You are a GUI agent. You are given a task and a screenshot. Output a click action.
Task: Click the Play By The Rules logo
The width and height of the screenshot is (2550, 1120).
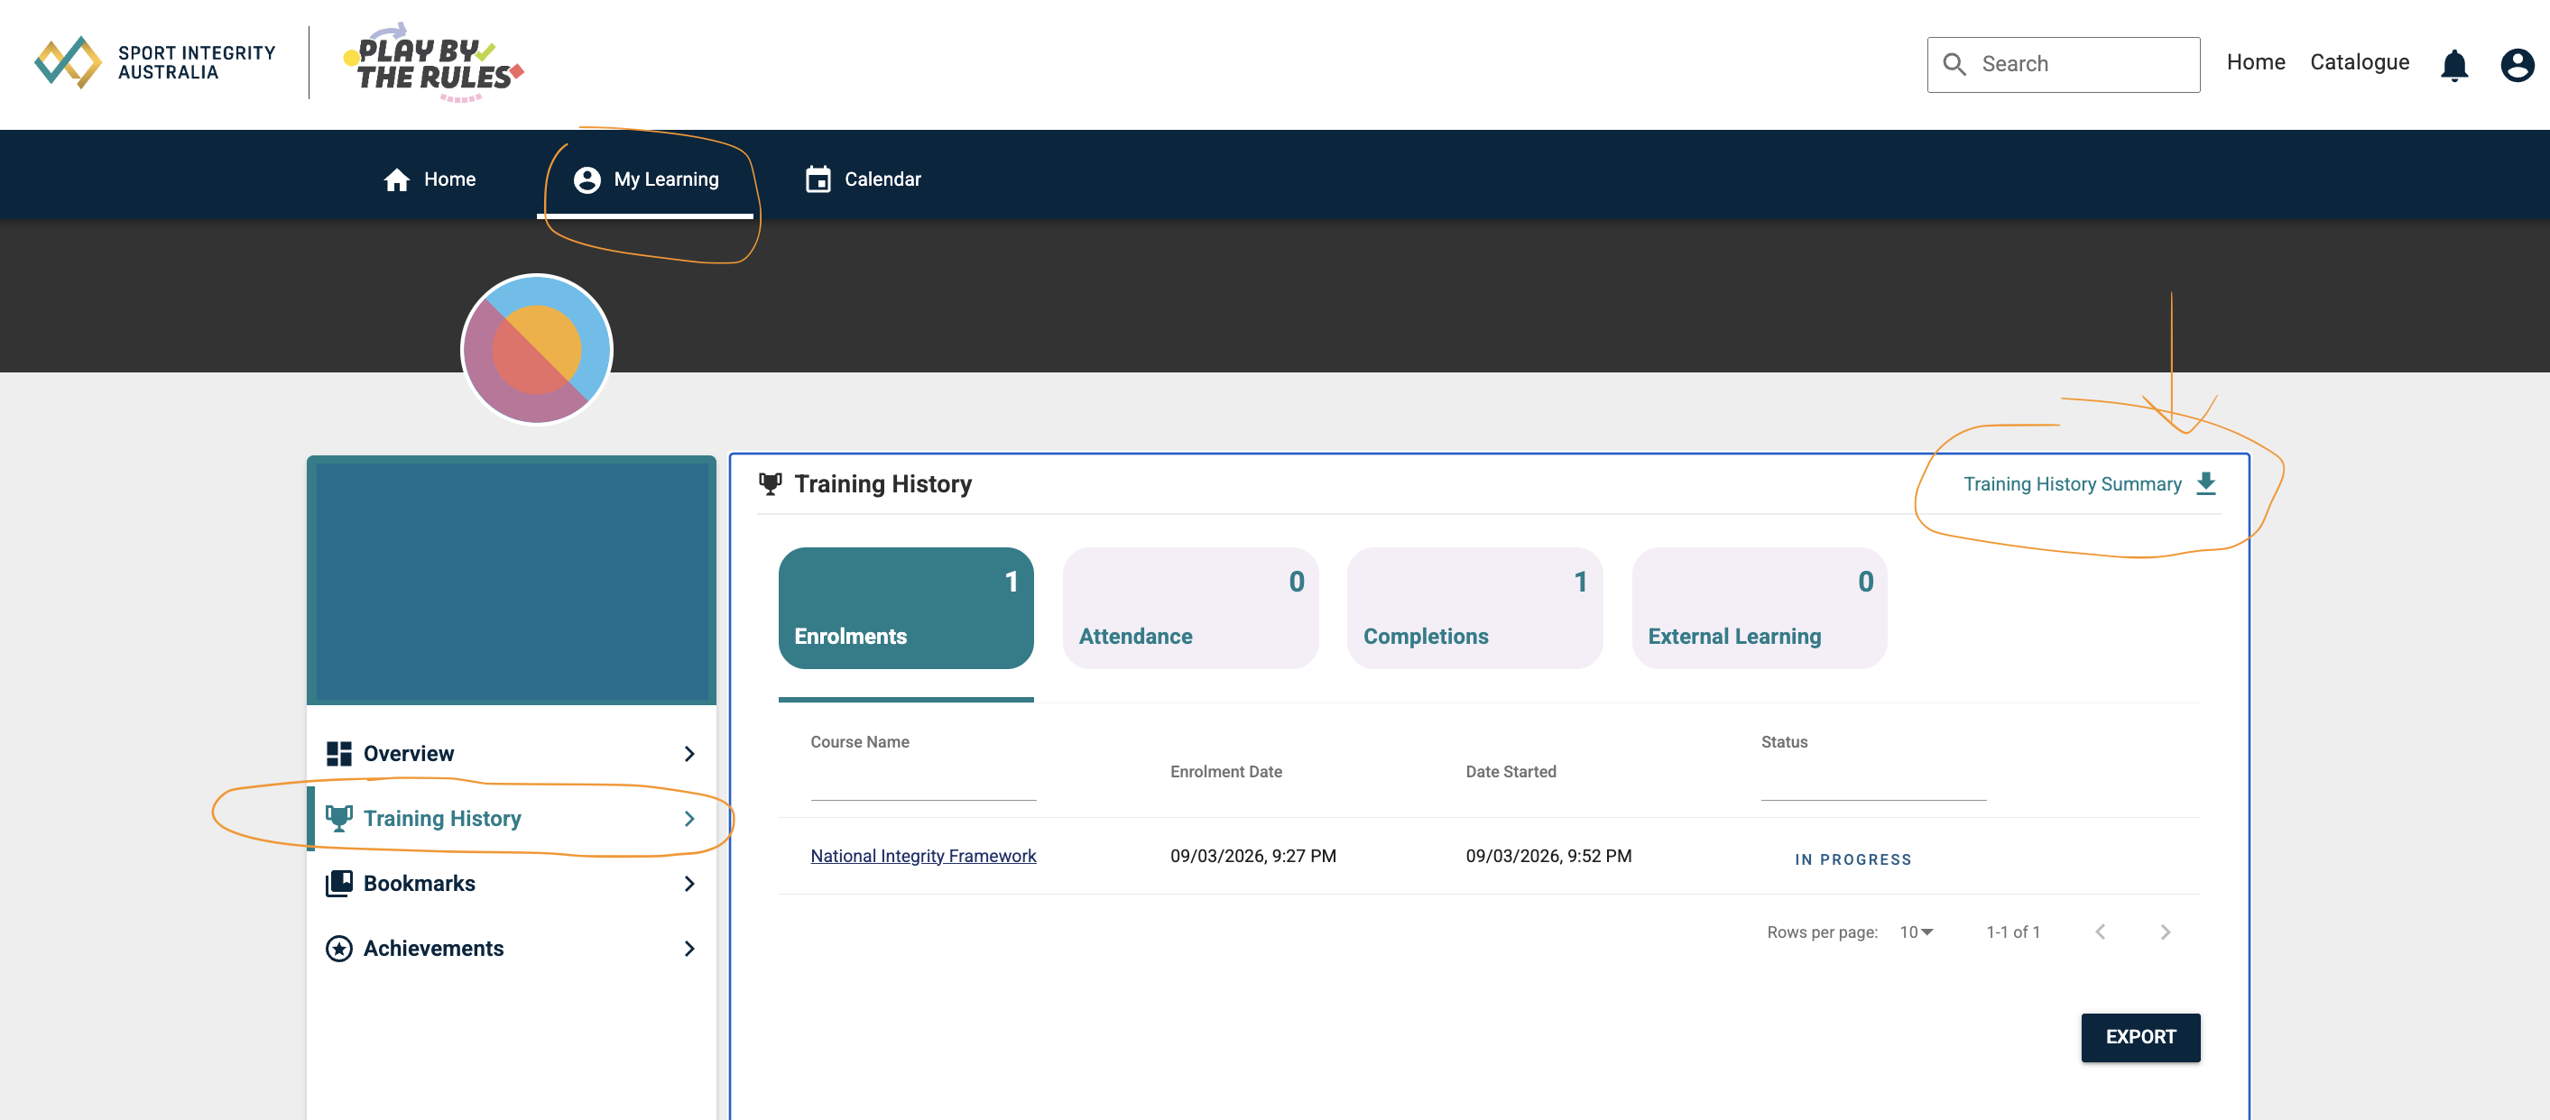[x=434, y=62]
